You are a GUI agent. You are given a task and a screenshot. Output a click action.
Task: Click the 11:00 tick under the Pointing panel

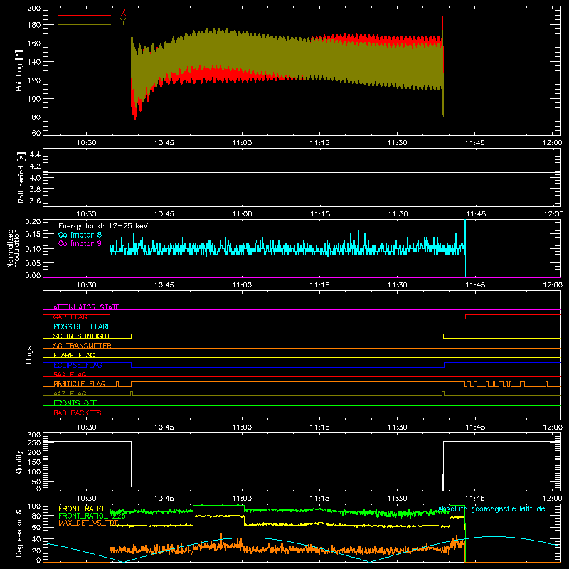pyautogui.click(x=242, y=143)
